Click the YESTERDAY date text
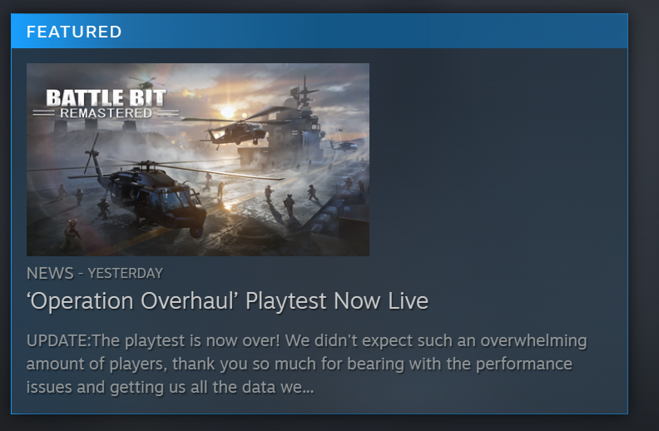The width and height of the screenshot is (659, 431). coord(126,274)
